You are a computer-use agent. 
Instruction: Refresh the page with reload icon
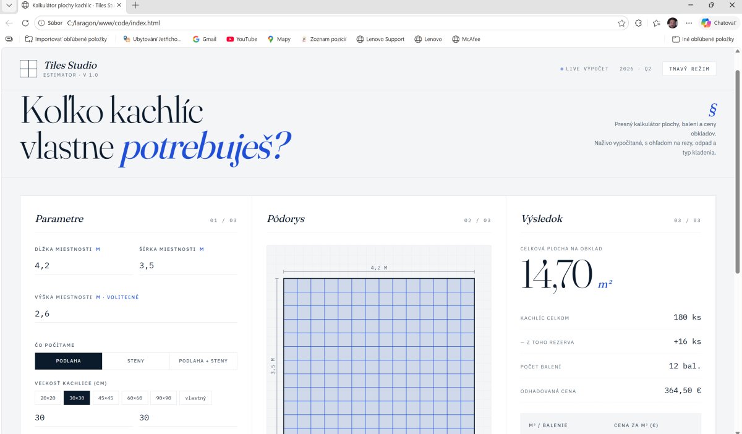25,23
